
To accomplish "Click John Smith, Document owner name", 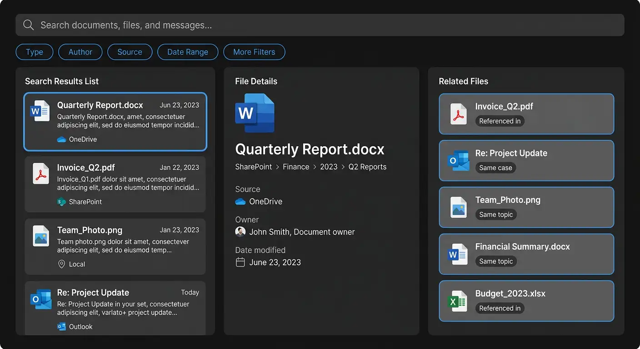I will tap(302, 232).
